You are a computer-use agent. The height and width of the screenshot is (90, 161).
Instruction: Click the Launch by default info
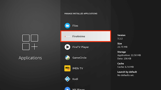coord(127,73)
